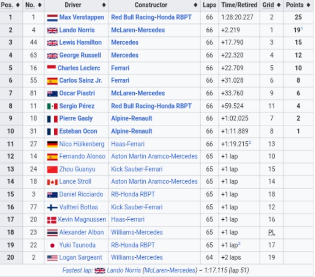Click the Chinese flag beside Zhou Guanyu
The width and height of the screenshot is (315, 277).
point(52,169)
